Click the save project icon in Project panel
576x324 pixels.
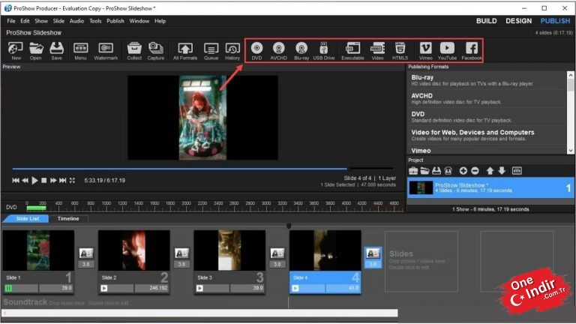coord(436,171)
